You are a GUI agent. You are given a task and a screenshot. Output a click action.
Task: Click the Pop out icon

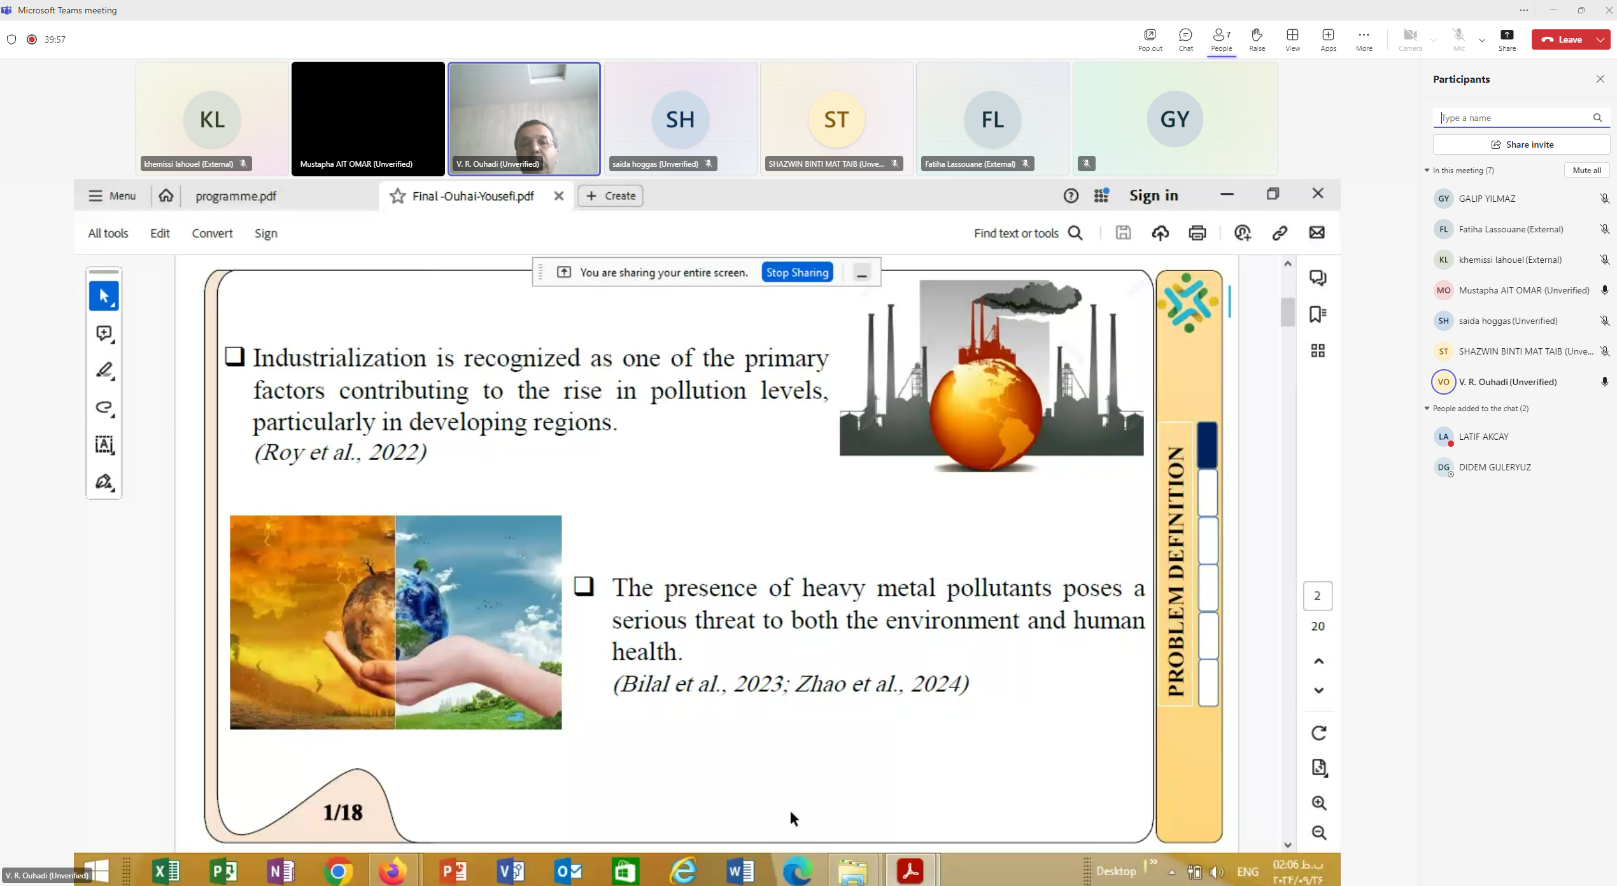1150,39
